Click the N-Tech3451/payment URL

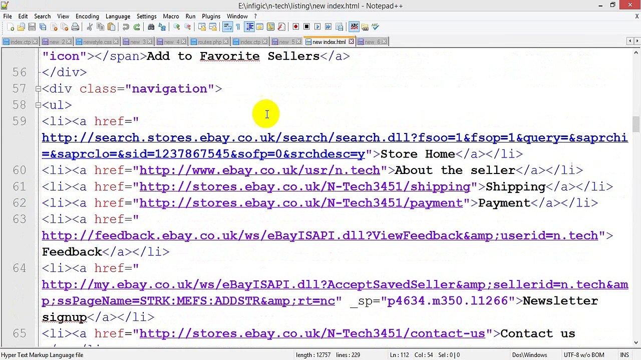click(x=301, y=203)
